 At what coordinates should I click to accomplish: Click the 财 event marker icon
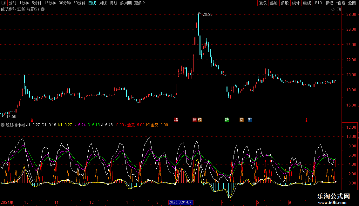pos(250,120)
